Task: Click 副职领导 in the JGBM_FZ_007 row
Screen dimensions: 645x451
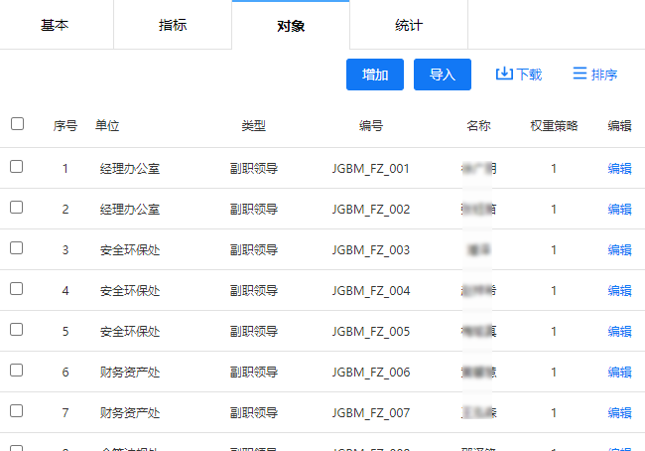Action: 254,413
